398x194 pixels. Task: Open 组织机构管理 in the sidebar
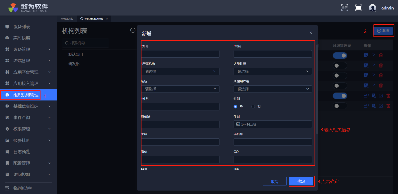tap(28, 95)
